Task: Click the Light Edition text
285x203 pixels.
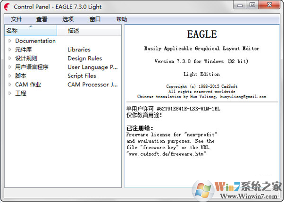Action: coord(201,74)
